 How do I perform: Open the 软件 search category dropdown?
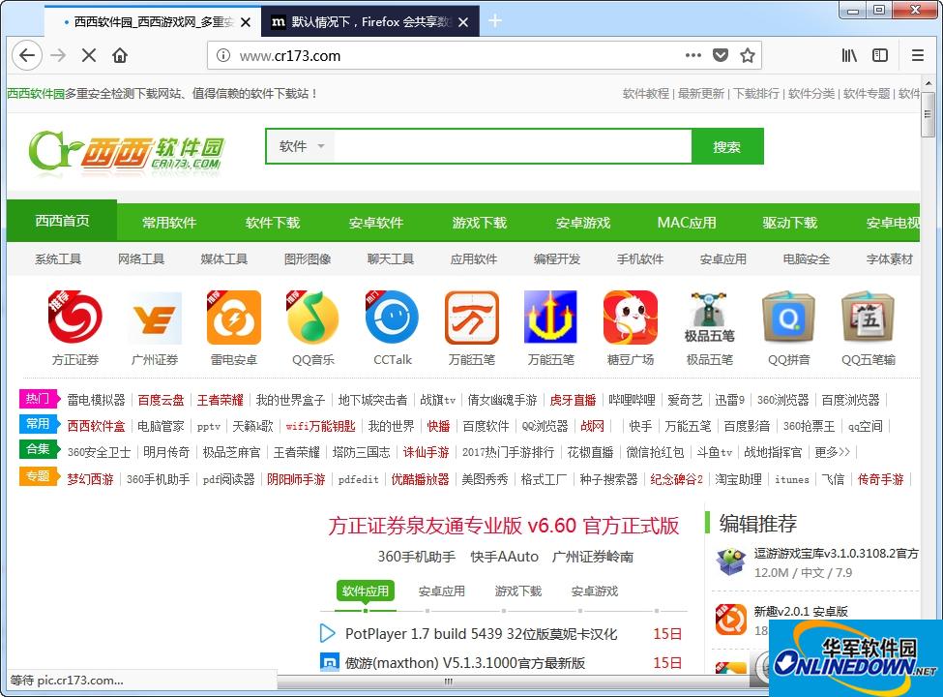coord(301,145)
